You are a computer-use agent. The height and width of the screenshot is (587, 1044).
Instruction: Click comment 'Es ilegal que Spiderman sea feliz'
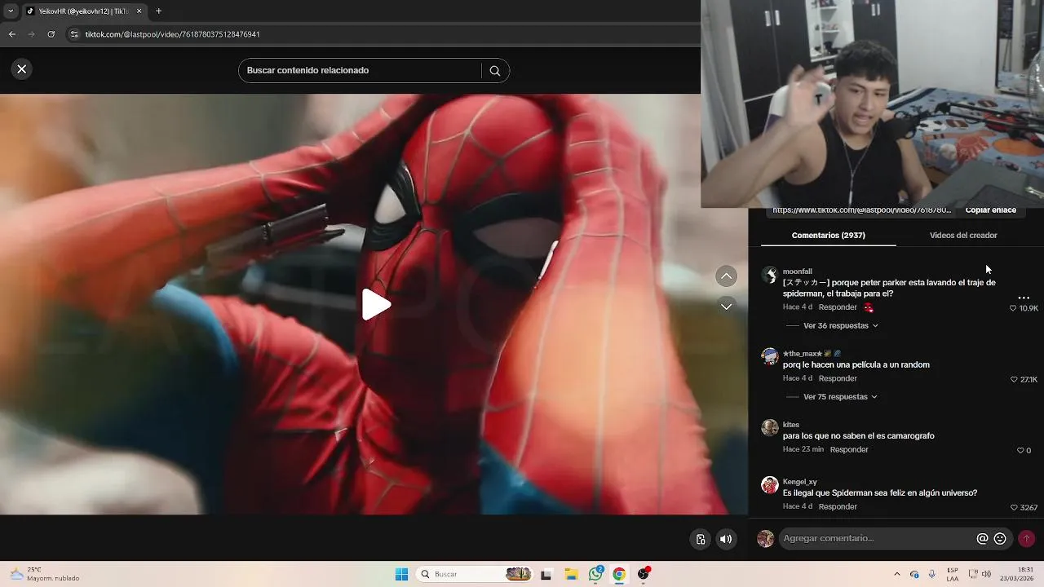[x=879, y=492]
